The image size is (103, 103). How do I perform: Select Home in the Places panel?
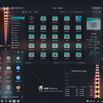tap(18, 18)
